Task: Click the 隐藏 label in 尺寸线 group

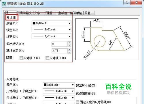Action: (x=10, y=58)
